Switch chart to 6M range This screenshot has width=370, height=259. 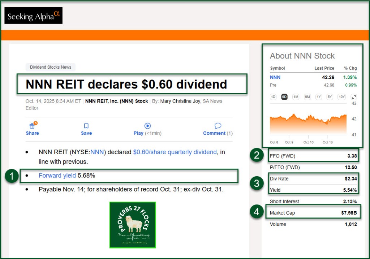point(307,97)
